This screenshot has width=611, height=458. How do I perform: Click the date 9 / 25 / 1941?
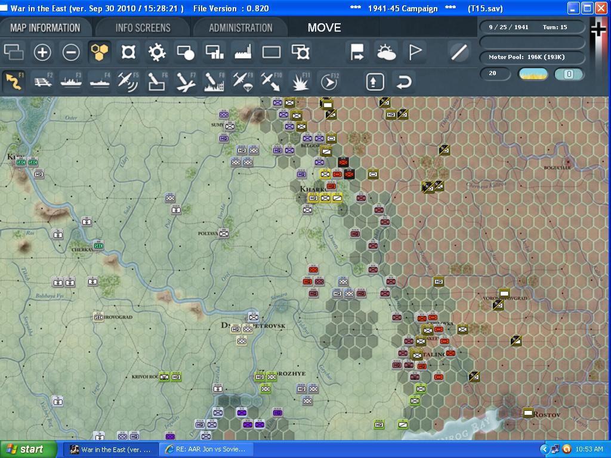[508, 27]
